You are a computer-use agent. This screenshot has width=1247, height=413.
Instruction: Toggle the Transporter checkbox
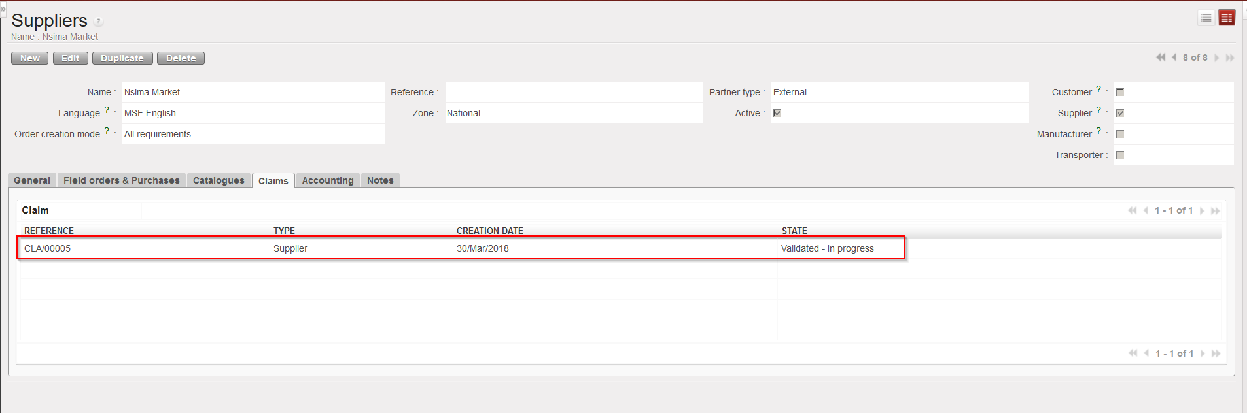click(x=1120, y=155)
